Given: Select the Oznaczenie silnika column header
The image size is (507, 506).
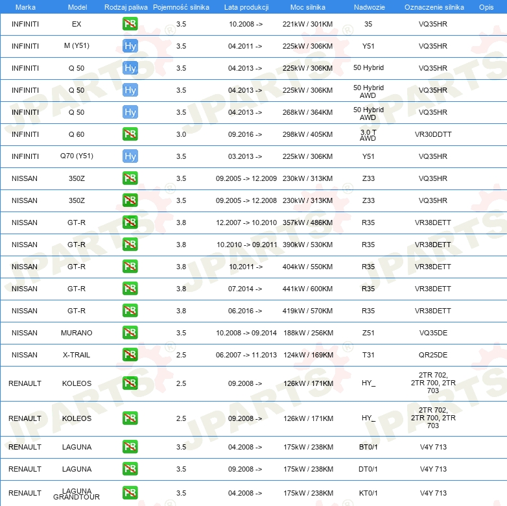Looking at the screenshot, I should pos(434,6).
